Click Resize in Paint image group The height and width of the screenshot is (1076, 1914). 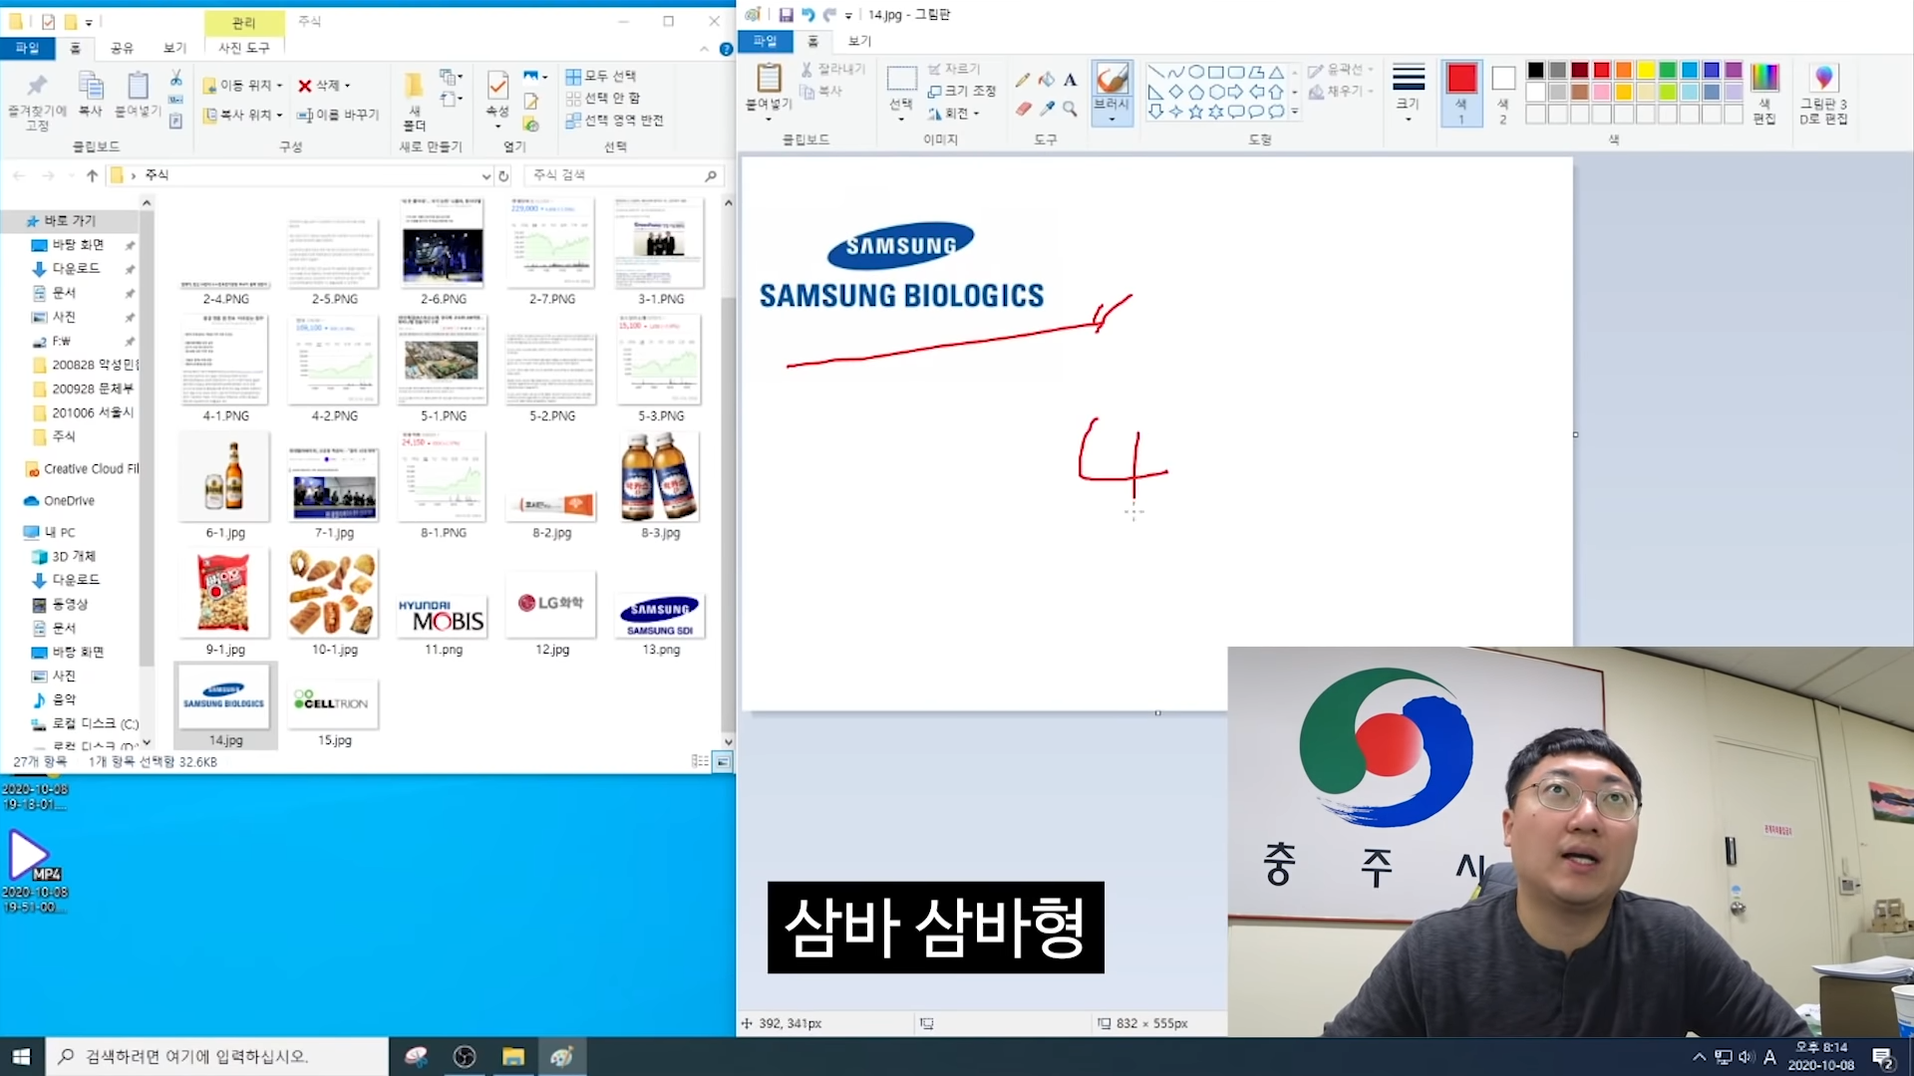(x=962, y=91)
